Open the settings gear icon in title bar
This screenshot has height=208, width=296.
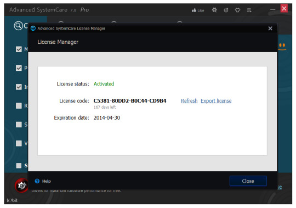214,10
